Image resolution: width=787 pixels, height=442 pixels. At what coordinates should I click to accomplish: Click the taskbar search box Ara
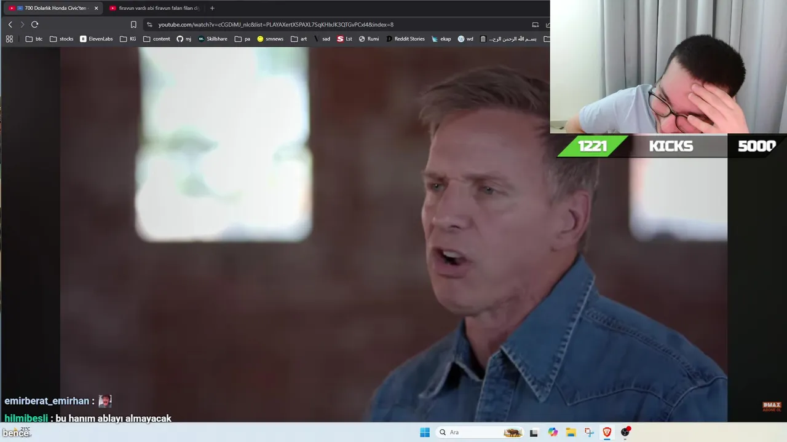coord(480,432)
